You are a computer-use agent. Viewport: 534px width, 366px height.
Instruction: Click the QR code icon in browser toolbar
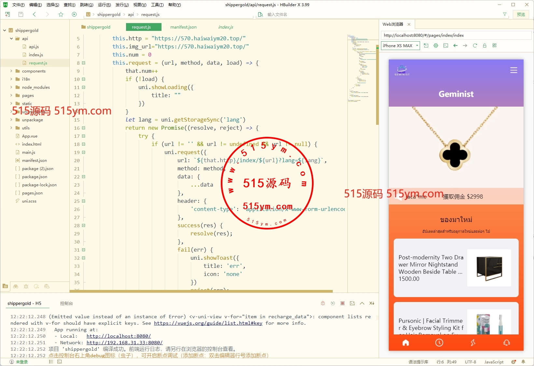pos(494,46)
